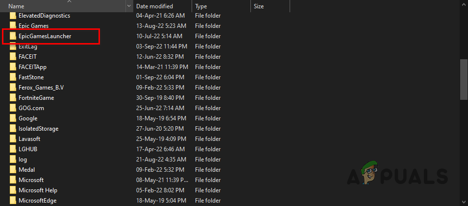
Task: Select the ElevatedDiagnostics folder name
Action: pos(44,16)
